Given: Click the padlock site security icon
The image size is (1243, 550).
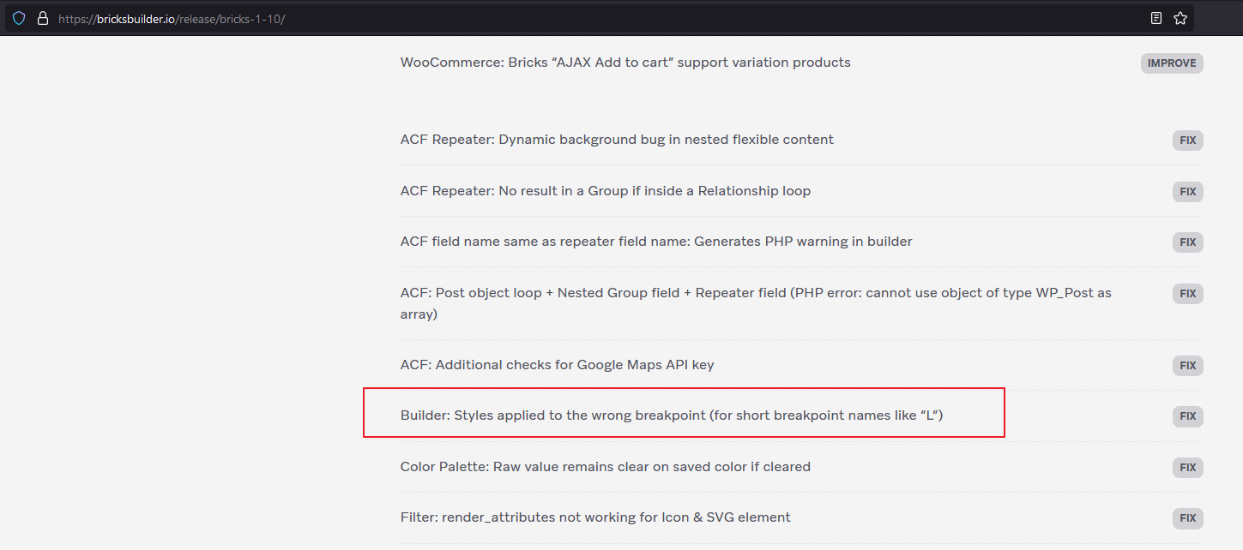Looking at the screenshot, I should [x=42, y=18].
